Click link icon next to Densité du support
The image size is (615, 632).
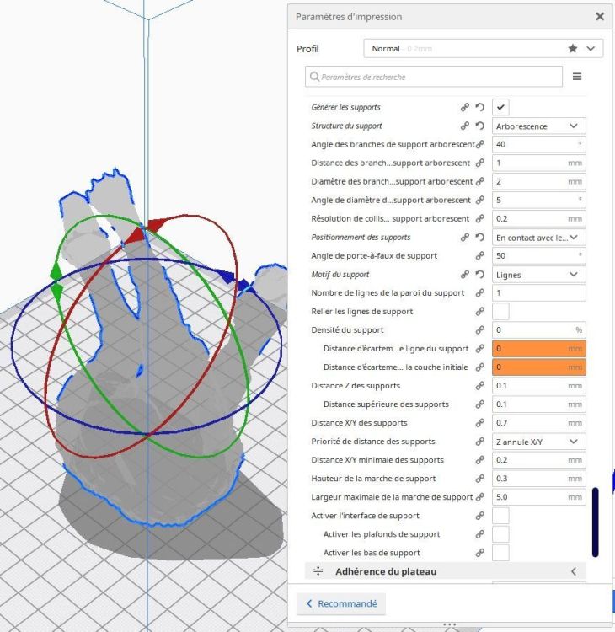pos(479,330)
